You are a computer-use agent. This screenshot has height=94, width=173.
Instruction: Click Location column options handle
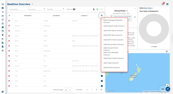point(88,16)
